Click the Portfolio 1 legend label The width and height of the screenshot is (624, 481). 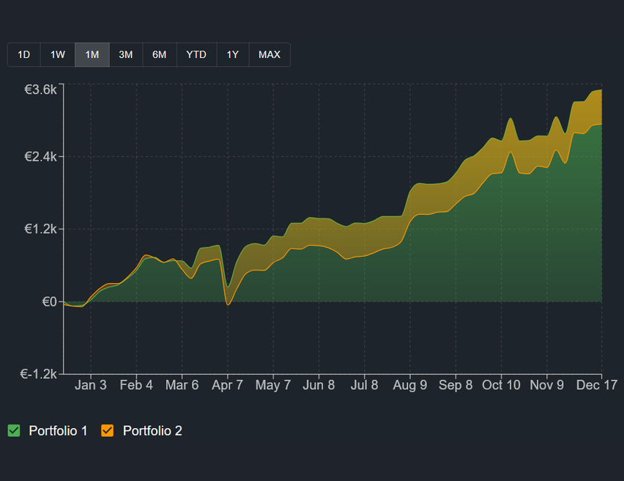click(58, 430)
